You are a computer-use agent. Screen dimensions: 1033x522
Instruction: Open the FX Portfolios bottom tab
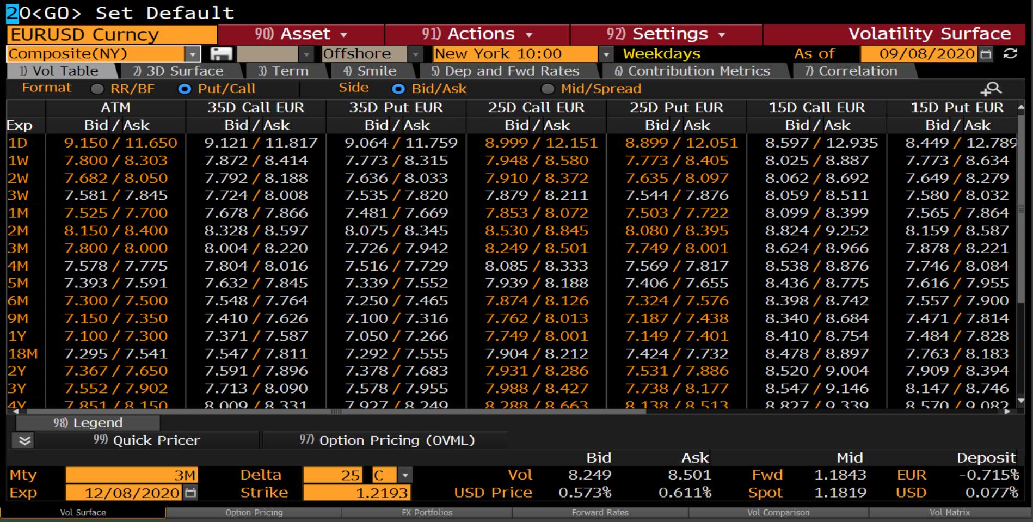pos(427,513)
